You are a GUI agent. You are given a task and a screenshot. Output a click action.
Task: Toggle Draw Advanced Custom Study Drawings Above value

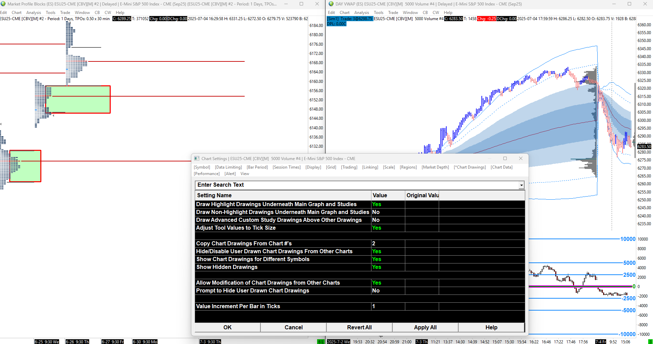tap(388, 220)
